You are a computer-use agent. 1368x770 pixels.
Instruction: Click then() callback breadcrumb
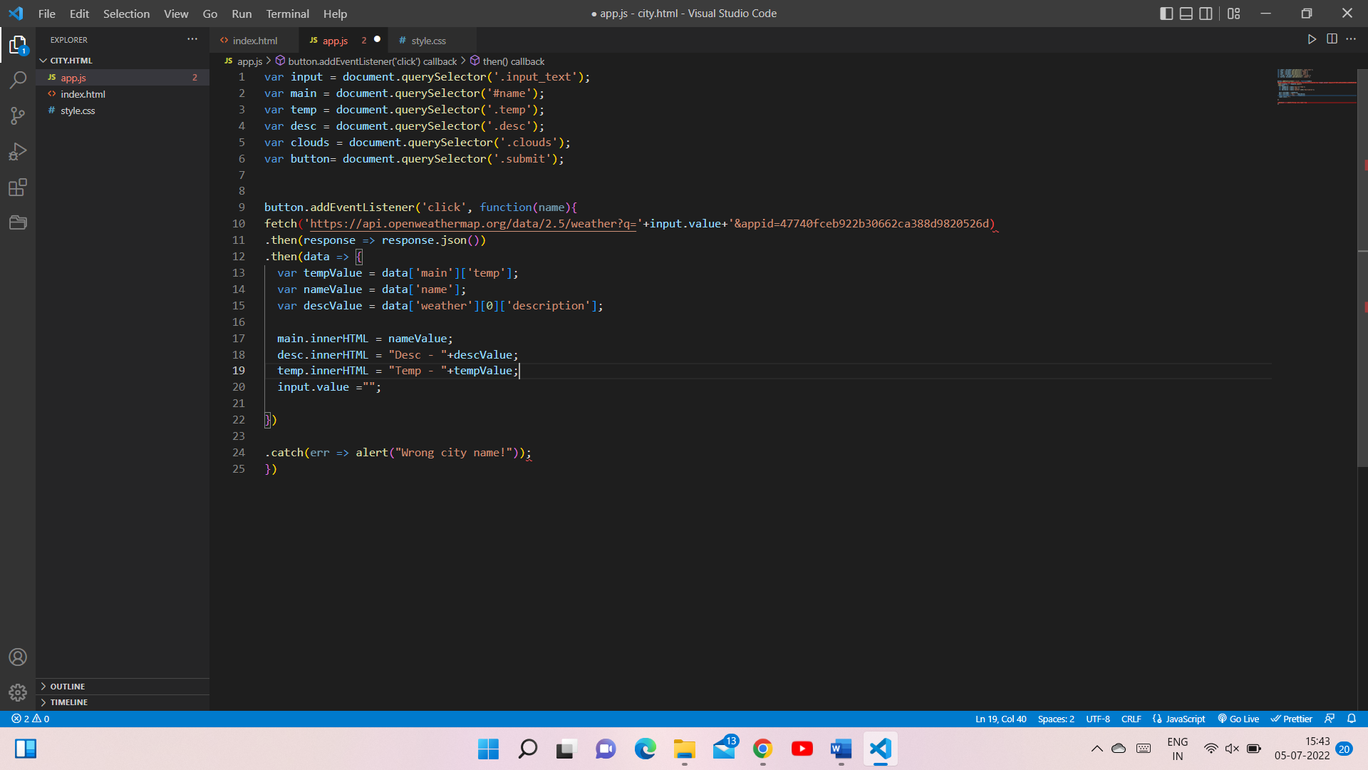(x=507, y=61)
